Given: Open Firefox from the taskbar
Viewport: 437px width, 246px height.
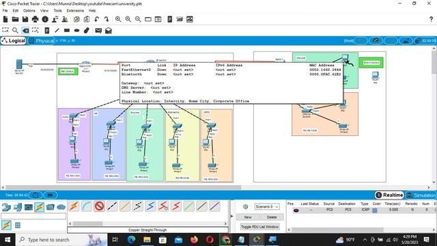Looking at the screenshot, I should point(194,240).
